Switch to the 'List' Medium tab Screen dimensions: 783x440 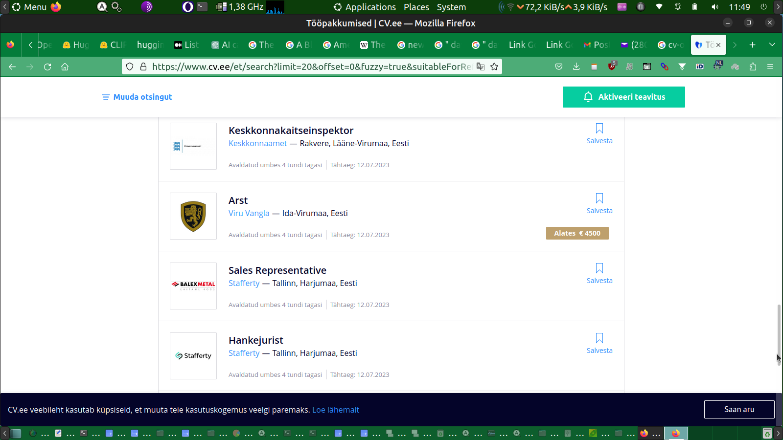(186, 45)
